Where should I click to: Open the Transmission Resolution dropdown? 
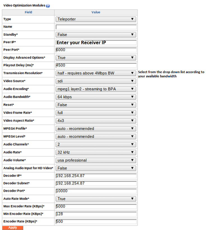96,73
